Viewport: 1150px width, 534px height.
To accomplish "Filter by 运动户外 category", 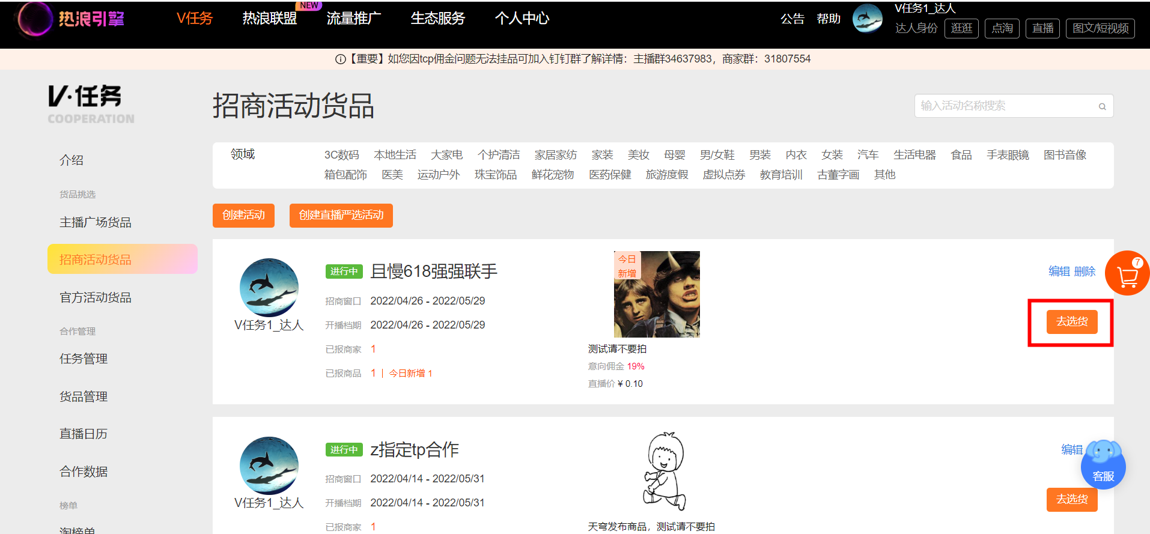I will point(439,175).
